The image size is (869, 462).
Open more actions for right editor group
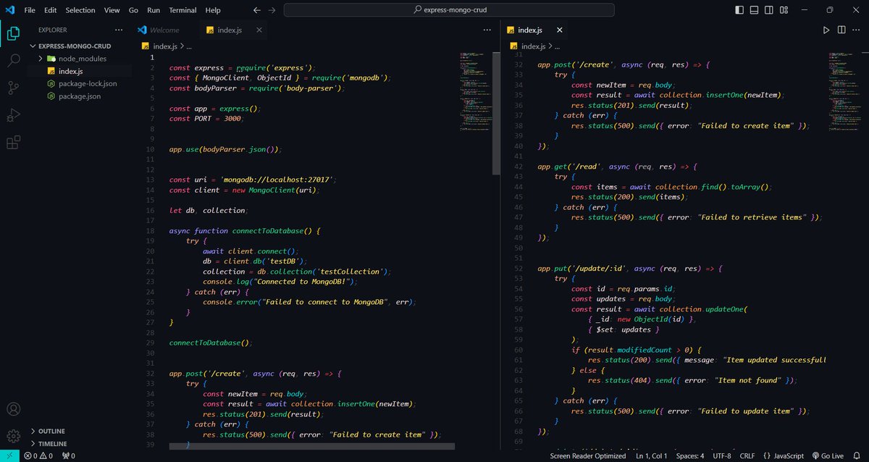coord(857,30)
